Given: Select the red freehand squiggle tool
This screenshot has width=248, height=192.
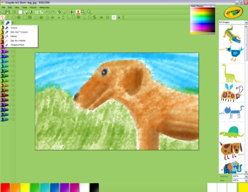Looking at the screenshot, I should point(2,17).
